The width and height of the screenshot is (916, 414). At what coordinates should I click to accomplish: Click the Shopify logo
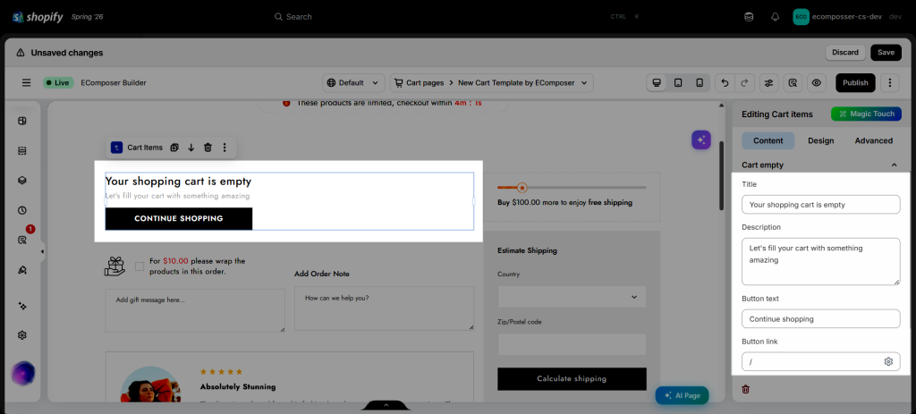(38, 17)
